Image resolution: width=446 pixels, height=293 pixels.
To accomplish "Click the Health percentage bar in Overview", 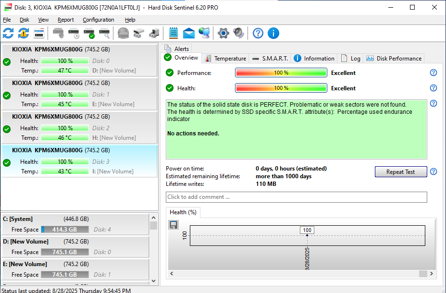I will [281, 88].
